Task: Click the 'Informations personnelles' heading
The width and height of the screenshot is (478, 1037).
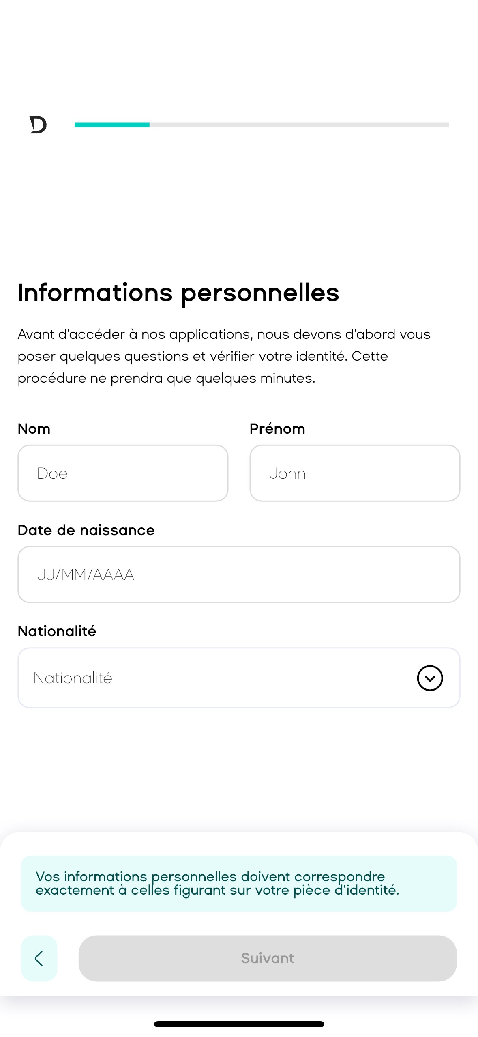Action: click(178, 293)
